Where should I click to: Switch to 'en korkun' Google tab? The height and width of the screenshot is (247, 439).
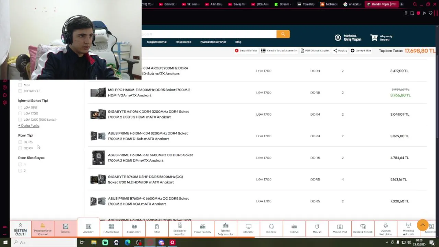(352, 4)
